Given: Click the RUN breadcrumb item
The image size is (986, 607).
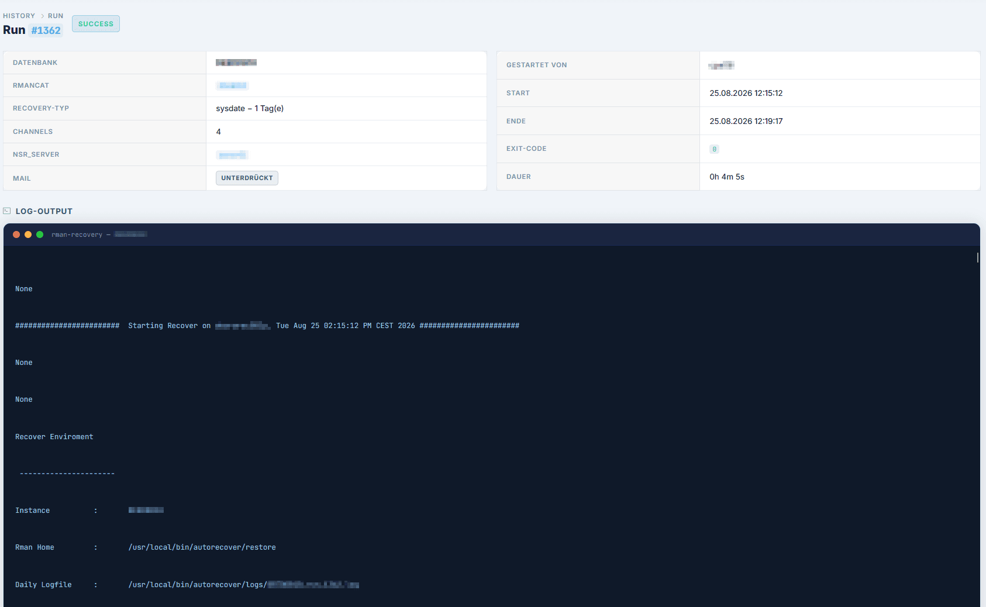Looking at the screenshot, I should 56,16.
